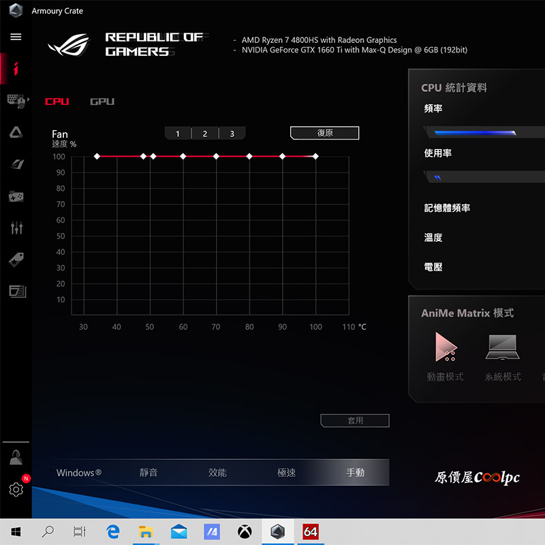The image size is (545, 545).
Task: Select fan curve preset 2
Action: coord(205,134)
